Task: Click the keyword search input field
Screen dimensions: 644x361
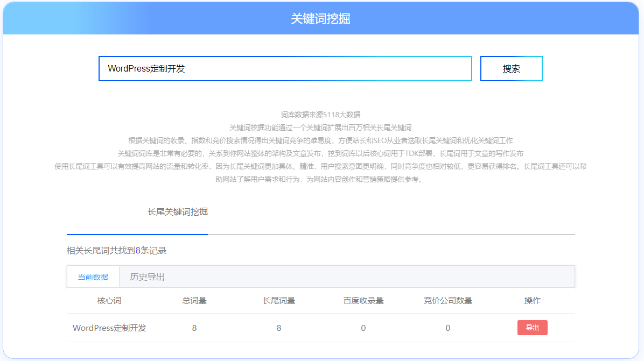Action: coord(285,68)
